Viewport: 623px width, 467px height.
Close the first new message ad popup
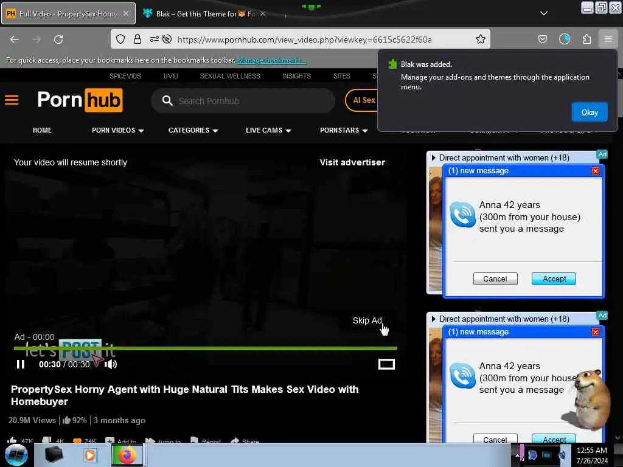pyautogui.click(x=595, y=171)
